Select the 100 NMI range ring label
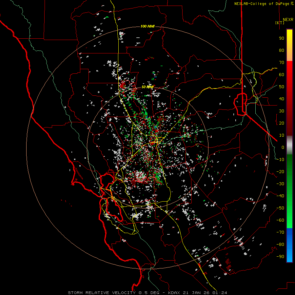The width and height of the screenshot is (295, 295). [148, 26]
